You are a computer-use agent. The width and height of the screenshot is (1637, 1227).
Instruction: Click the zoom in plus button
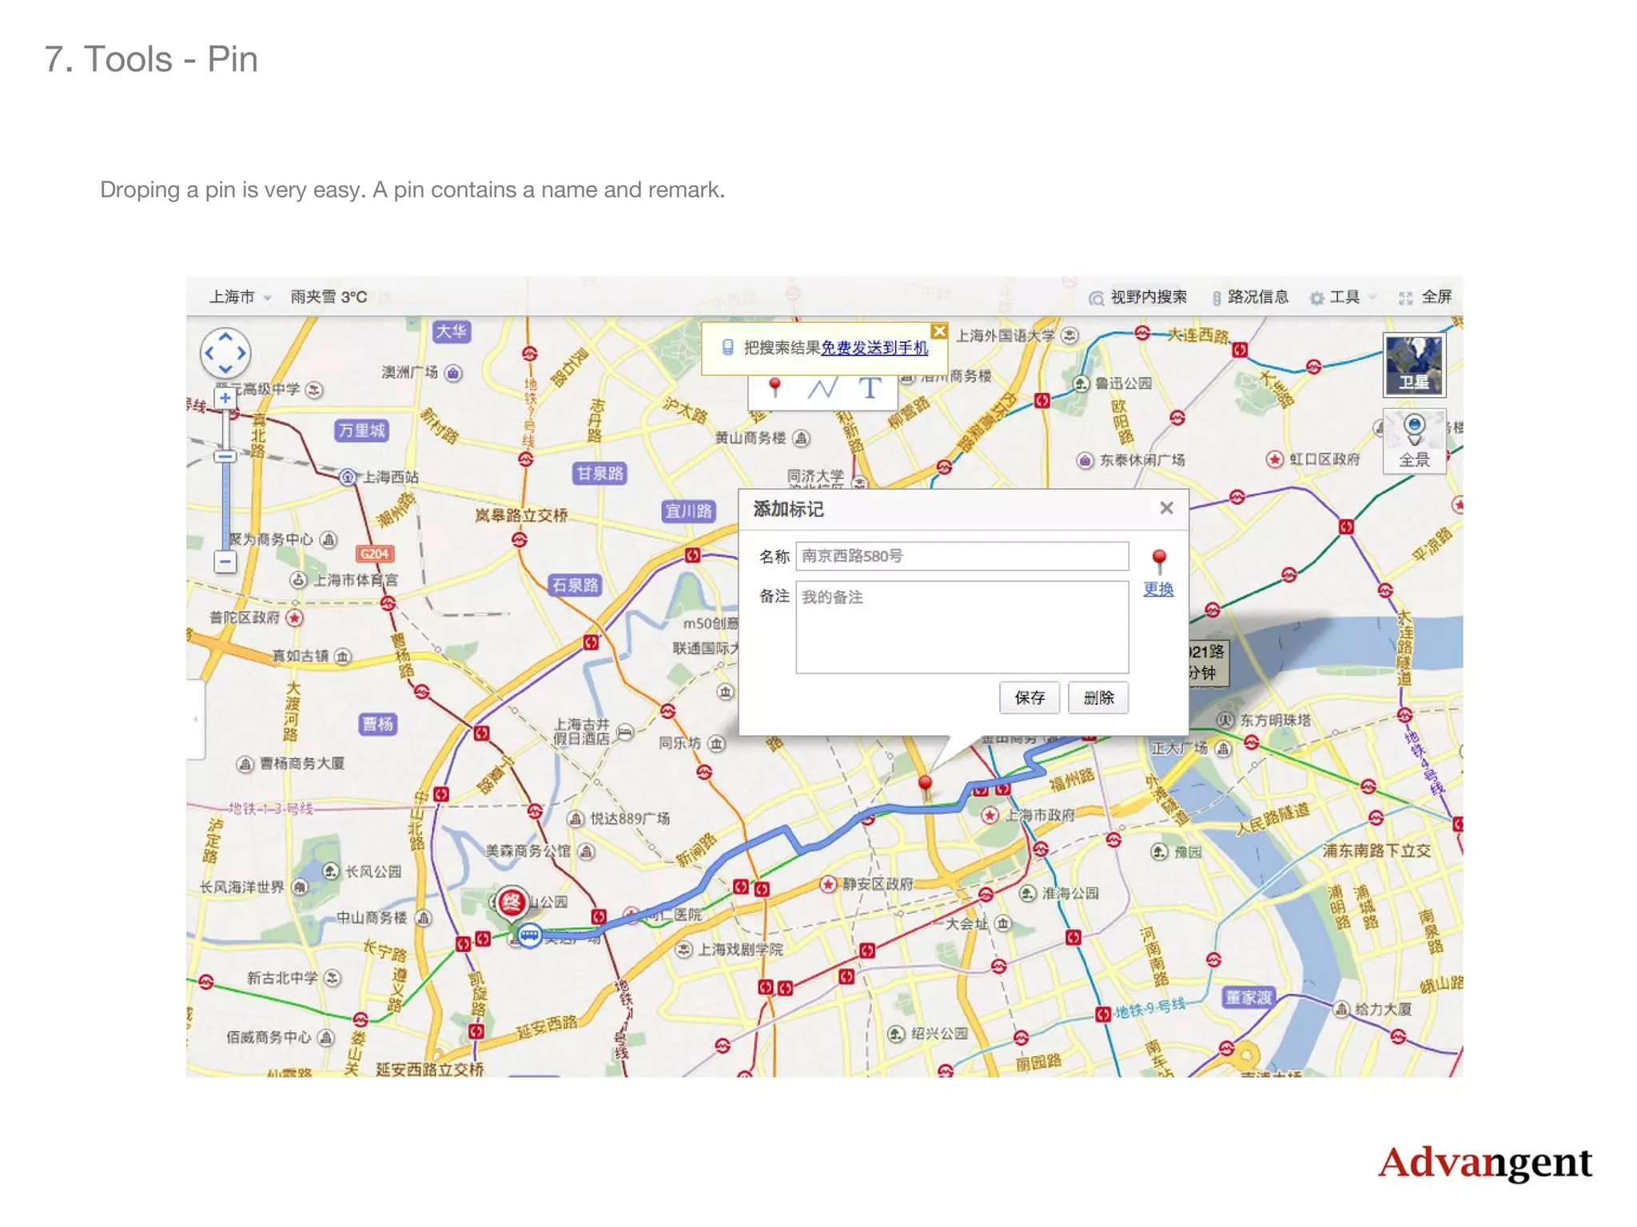225,398
